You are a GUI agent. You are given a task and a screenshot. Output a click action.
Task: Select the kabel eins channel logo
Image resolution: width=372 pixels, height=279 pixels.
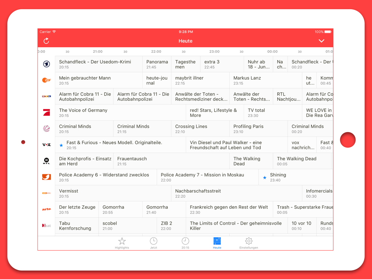46,177
